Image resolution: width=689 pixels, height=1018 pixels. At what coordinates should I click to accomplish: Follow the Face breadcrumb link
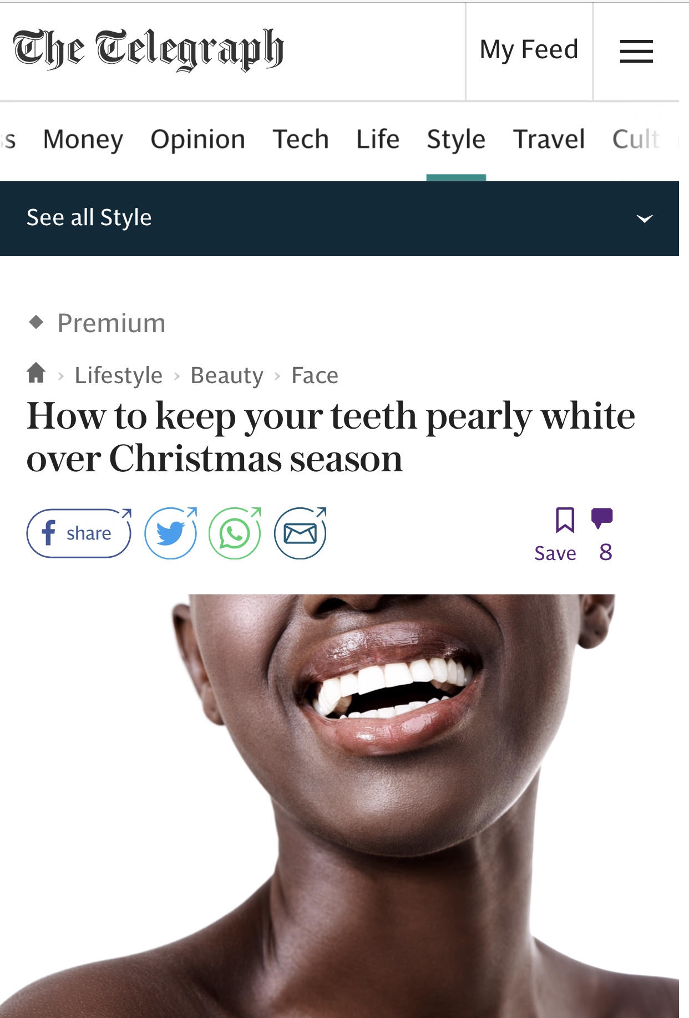pyautogui.click(x=315, y=375)
